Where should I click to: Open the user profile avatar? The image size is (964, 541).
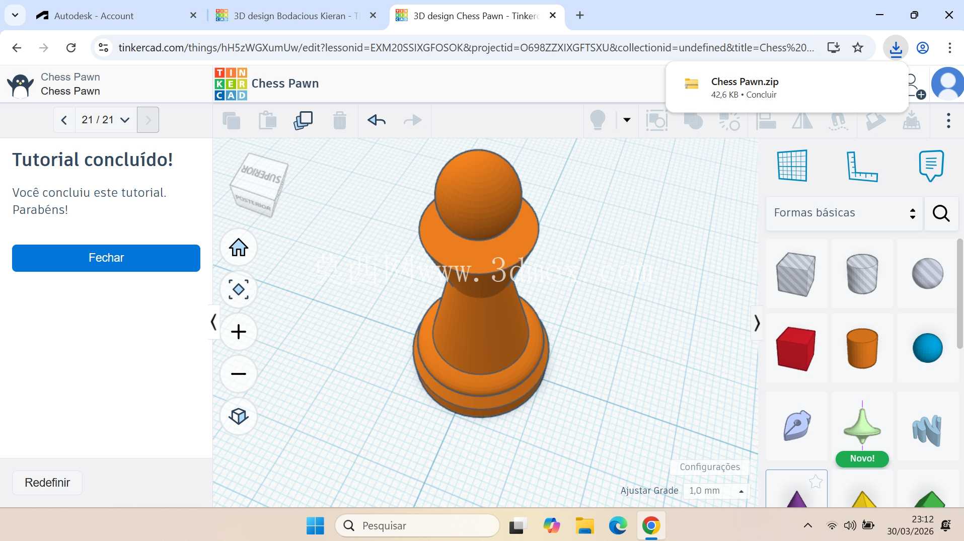click(x=947, y=84)
